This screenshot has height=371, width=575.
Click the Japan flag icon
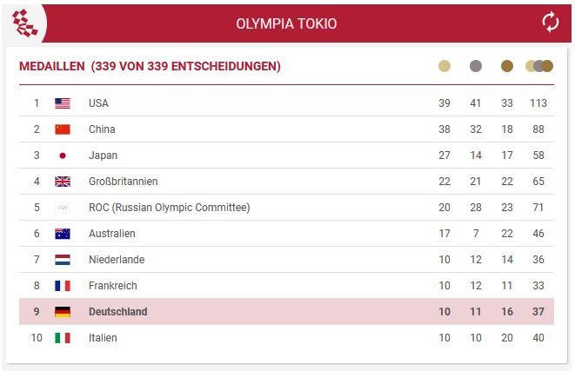click(x=63, y=156)
